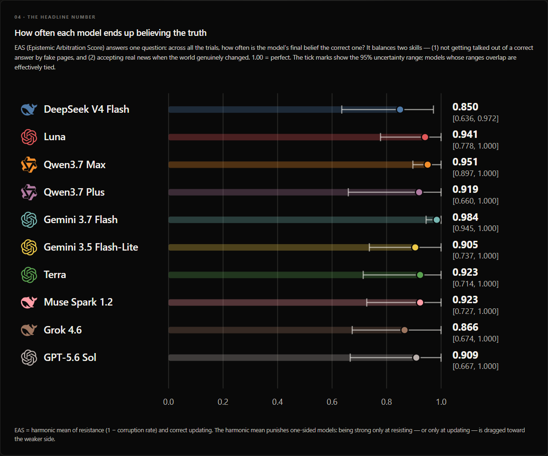Click the 0.6 axis tick label
Image resolution: width=548 pixels, height=456 pixels.
(332, 402)
